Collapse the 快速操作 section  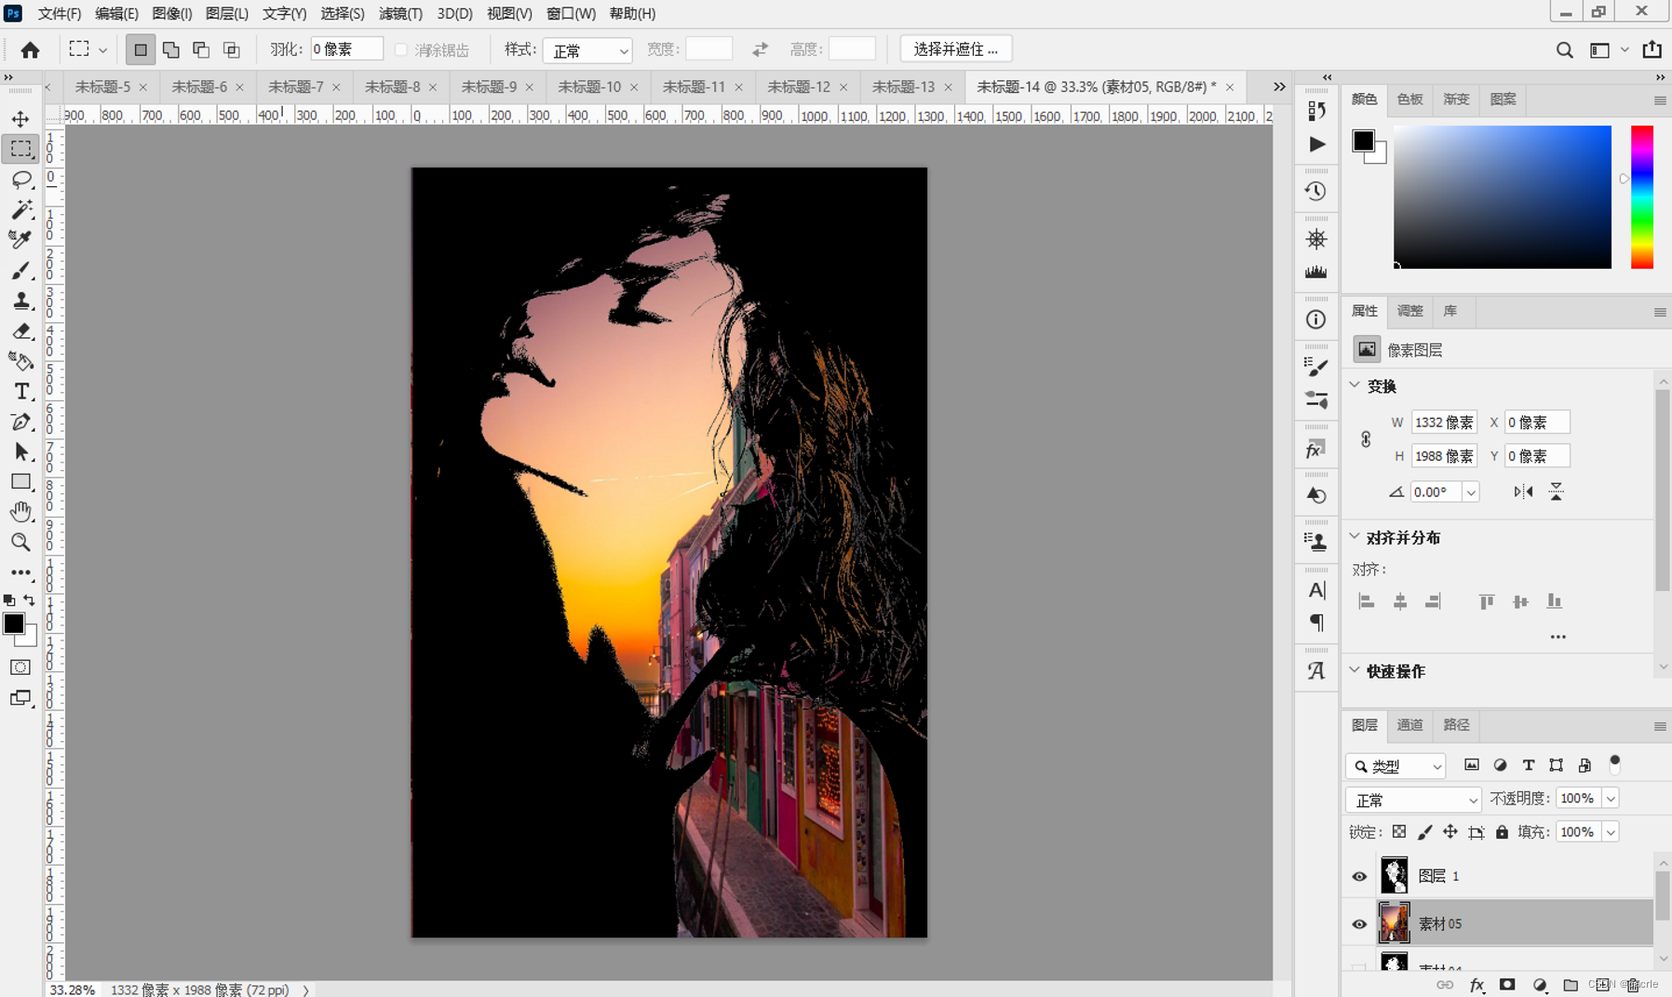tap(1355, 670)
